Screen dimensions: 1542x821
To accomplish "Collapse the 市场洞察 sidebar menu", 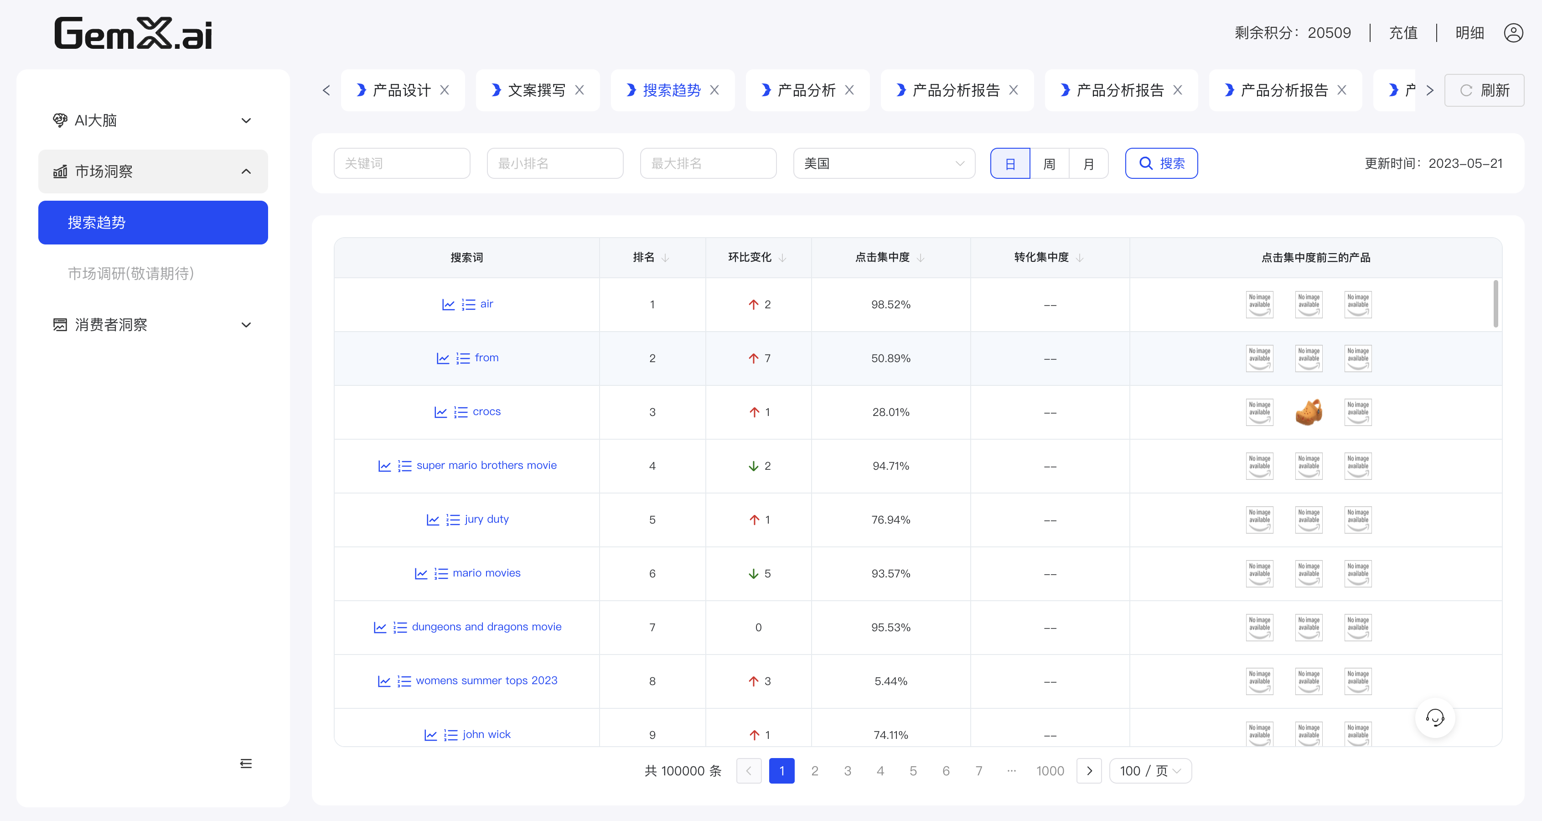I will click(x=153, y=171).
